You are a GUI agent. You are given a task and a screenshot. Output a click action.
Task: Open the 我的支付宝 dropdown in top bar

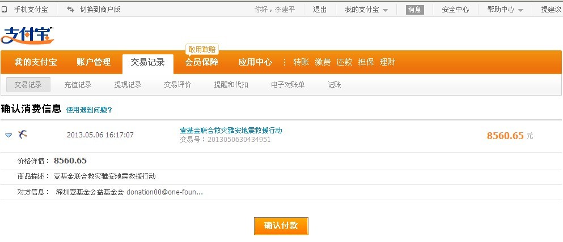coord(366,10)
